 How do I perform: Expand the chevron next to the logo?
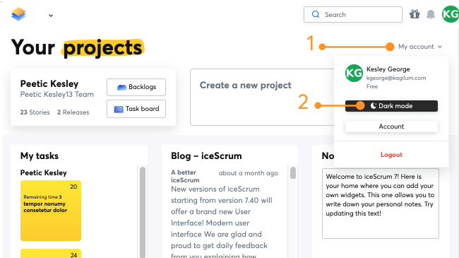(51, 16)
